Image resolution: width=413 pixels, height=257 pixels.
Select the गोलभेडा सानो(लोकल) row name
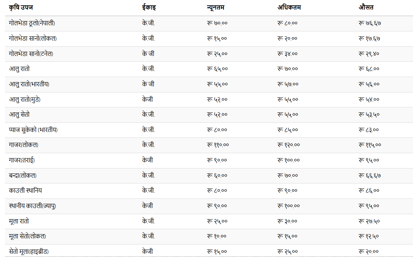click(32, 39)
